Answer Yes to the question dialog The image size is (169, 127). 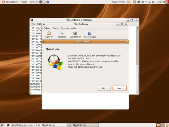(120, 88)
